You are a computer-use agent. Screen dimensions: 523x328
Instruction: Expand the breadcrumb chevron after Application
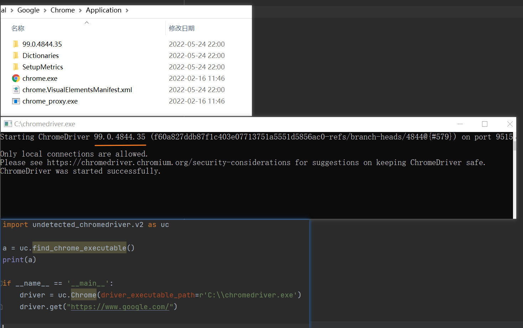[x=127, y=10]
